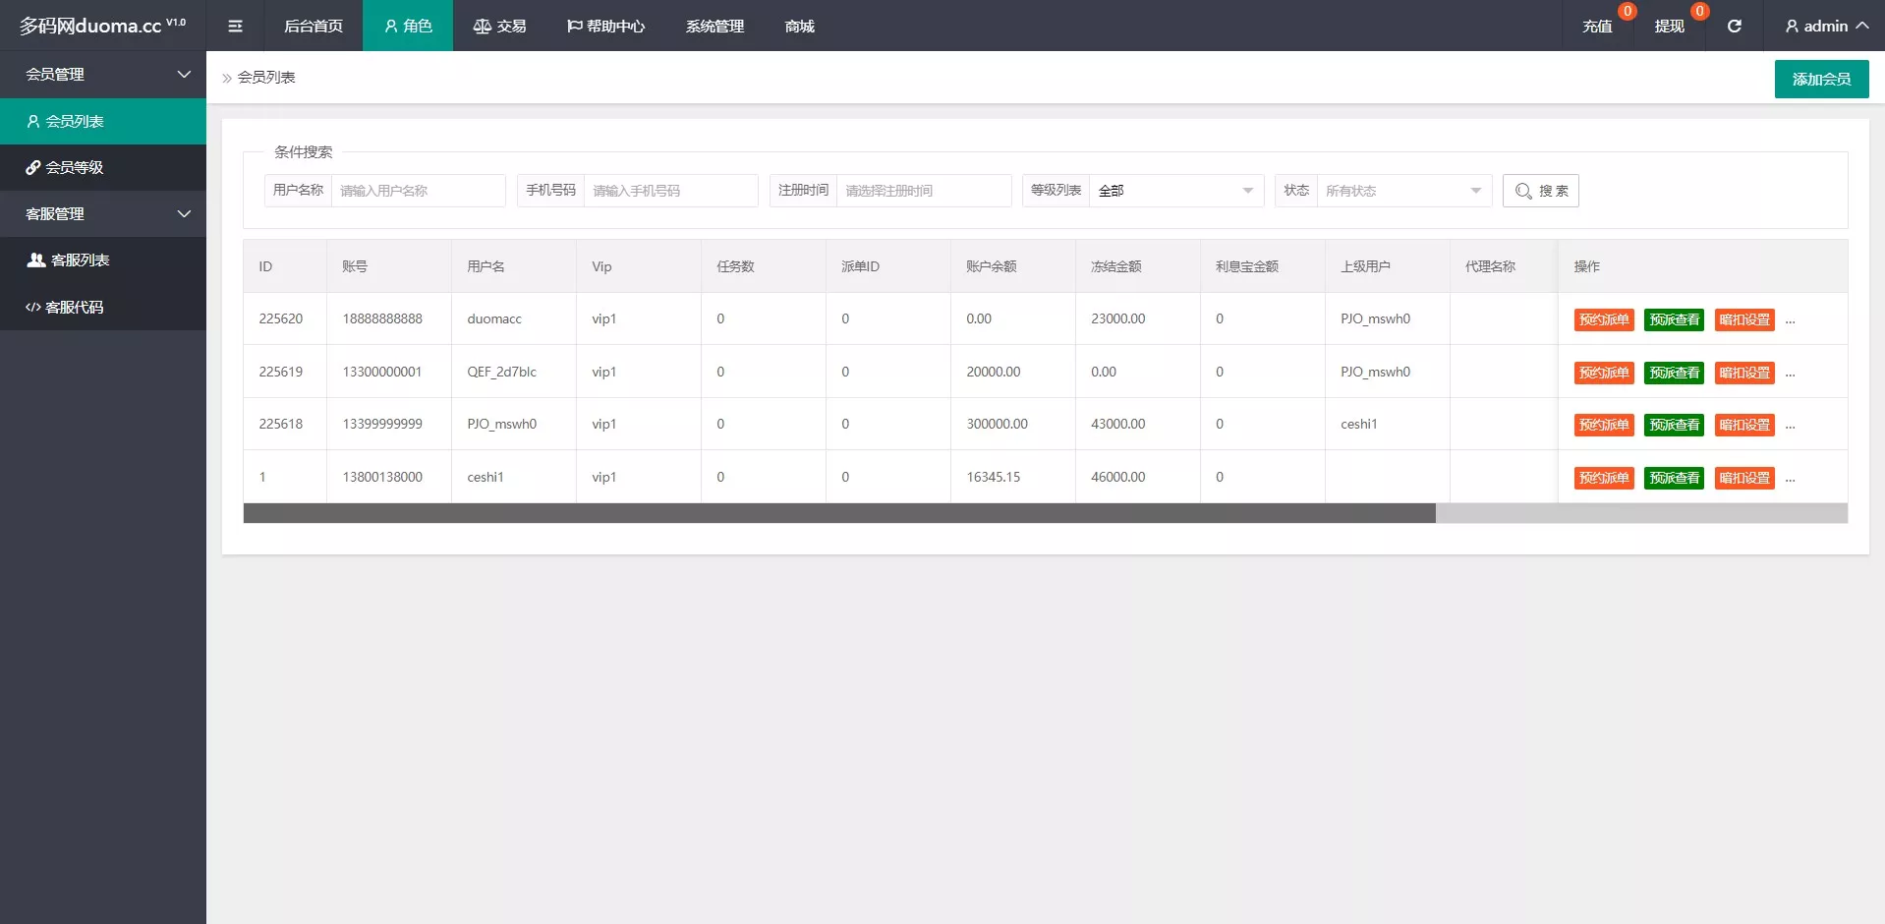Click the 充值 recharge notification item
This screenshot has height=924, width=1885.
(x=1597, y=26)
